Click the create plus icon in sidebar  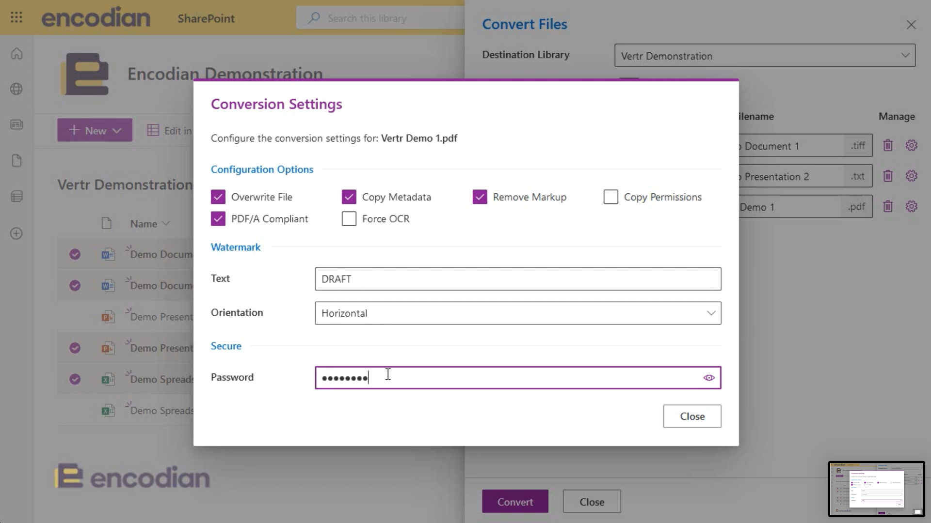[x=16, y=233]
